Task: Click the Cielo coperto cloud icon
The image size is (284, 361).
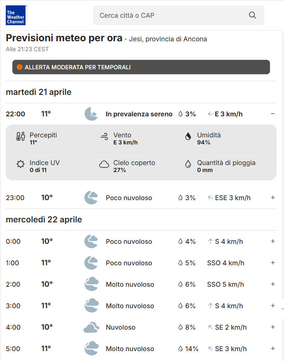Action: (x=104, y=164)
